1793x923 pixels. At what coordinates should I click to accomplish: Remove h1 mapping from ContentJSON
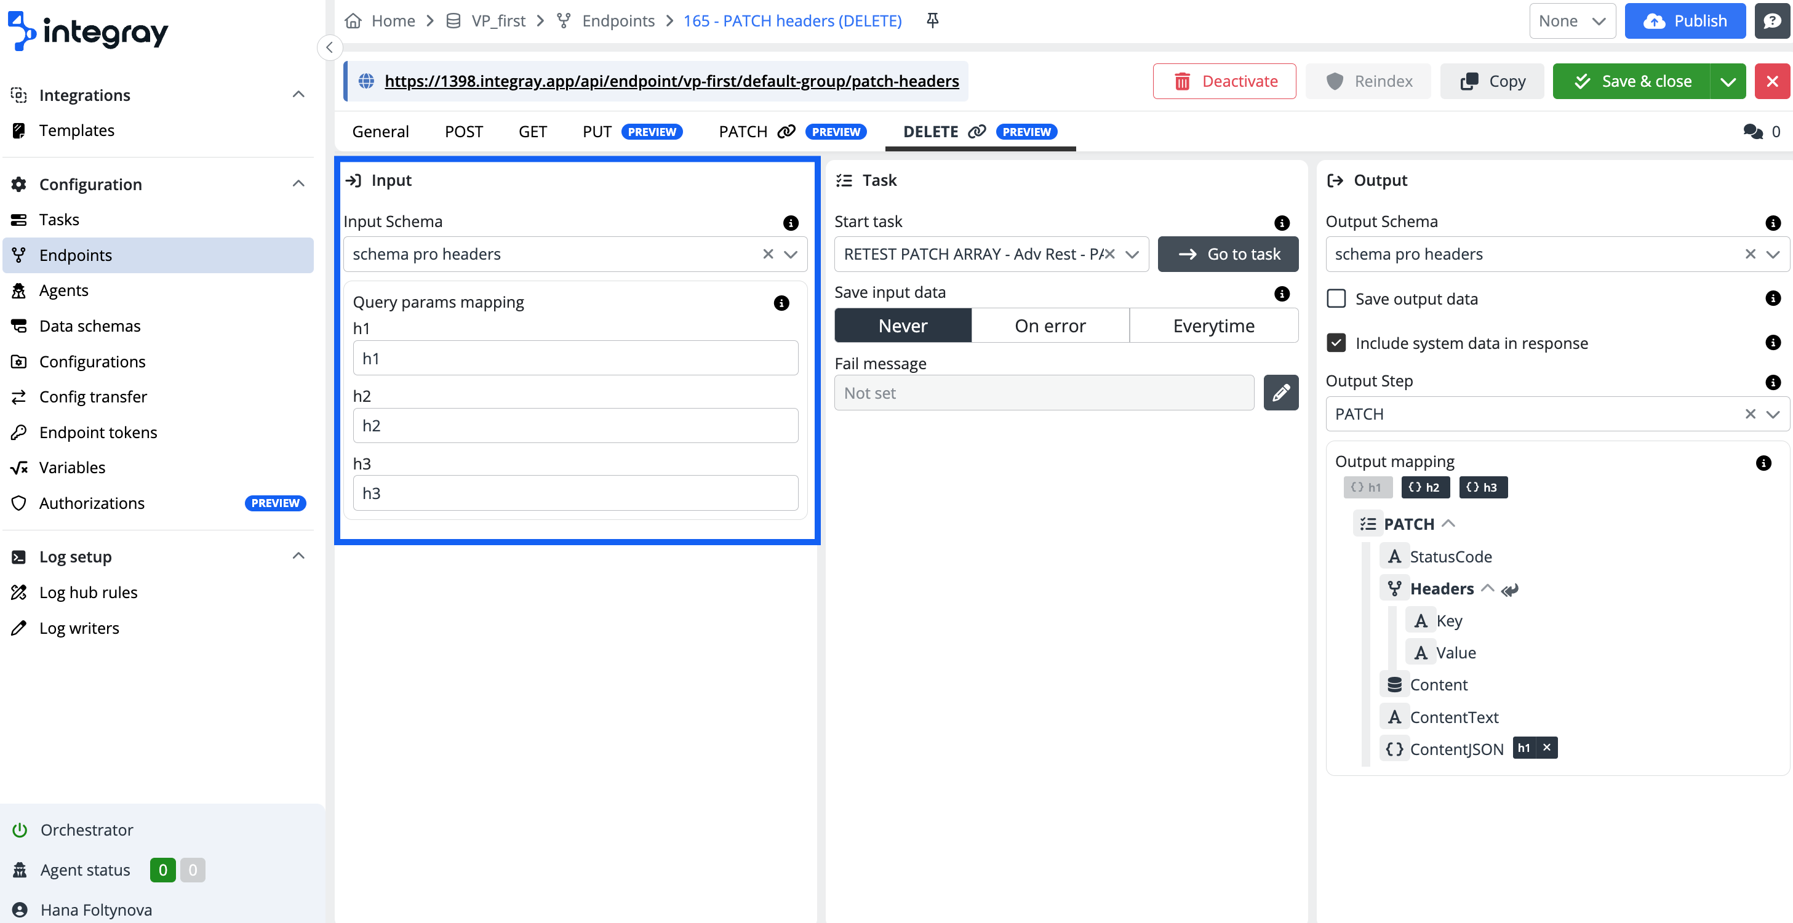(x=1547, y=748)
